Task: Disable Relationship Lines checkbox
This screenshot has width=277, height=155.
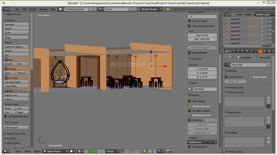Action: pos(189,115)
